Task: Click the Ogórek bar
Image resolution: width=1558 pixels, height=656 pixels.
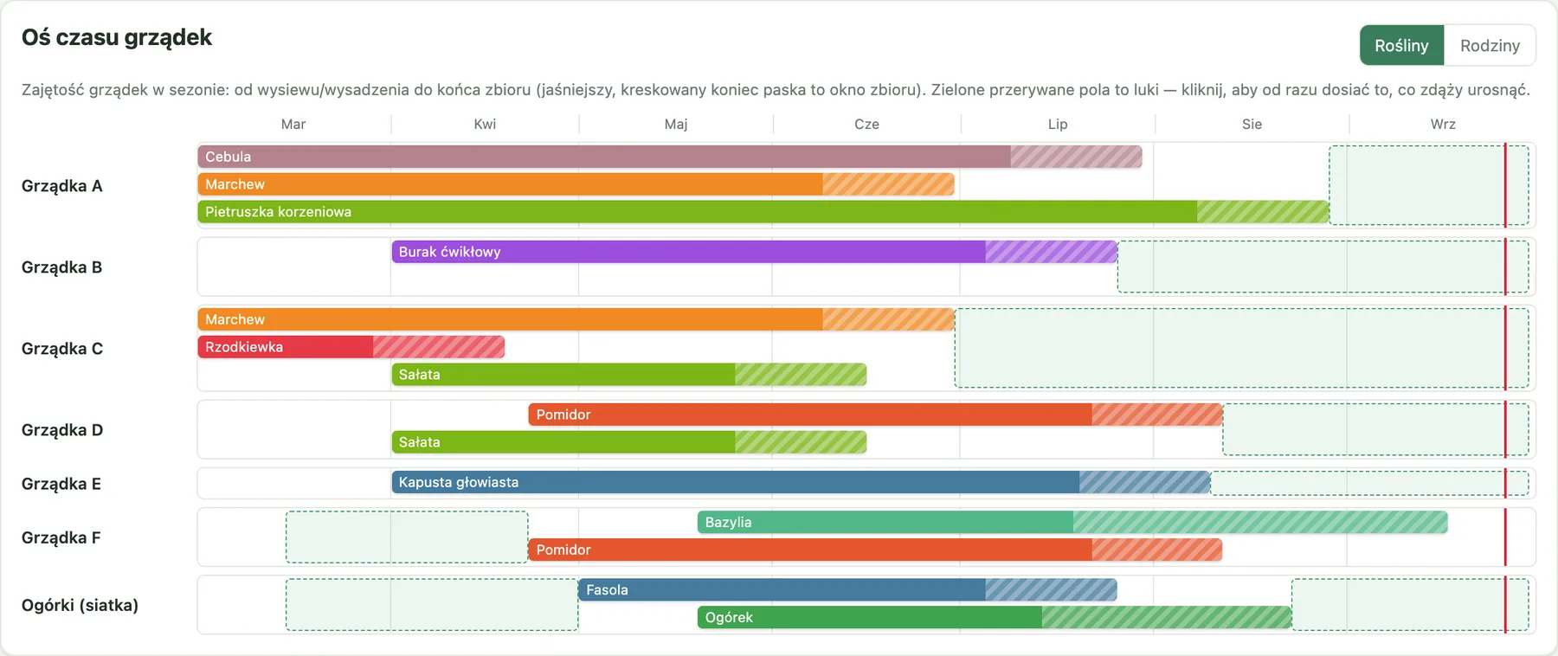Action: [995, 617]
